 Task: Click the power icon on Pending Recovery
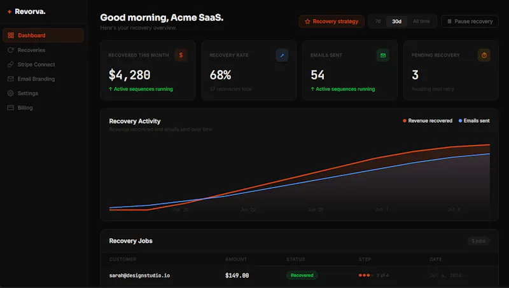click(x=484, y=55)
